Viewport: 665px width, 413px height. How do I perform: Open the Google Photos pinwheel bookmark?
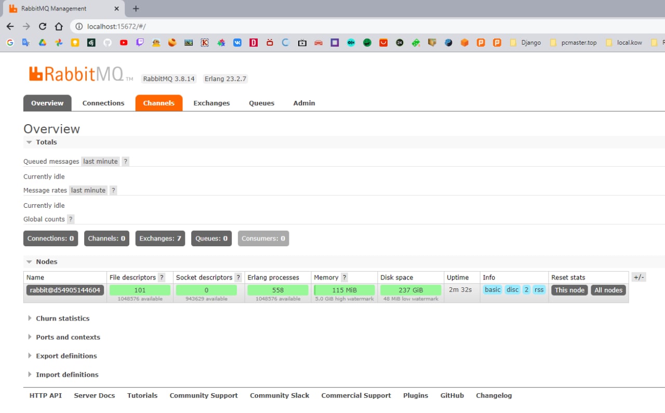pyautogui.click(x=59, y=43)
